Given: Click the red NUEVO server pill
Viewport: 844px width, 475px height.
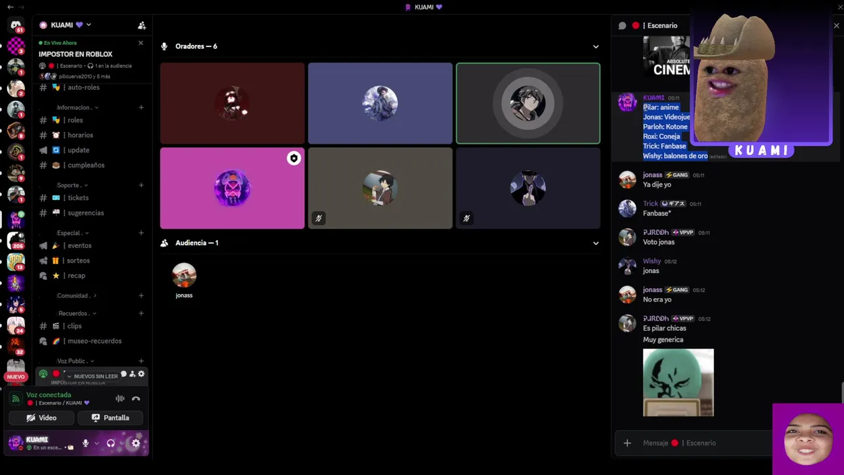Looking at the screenshot, I should tap(16, 377).
